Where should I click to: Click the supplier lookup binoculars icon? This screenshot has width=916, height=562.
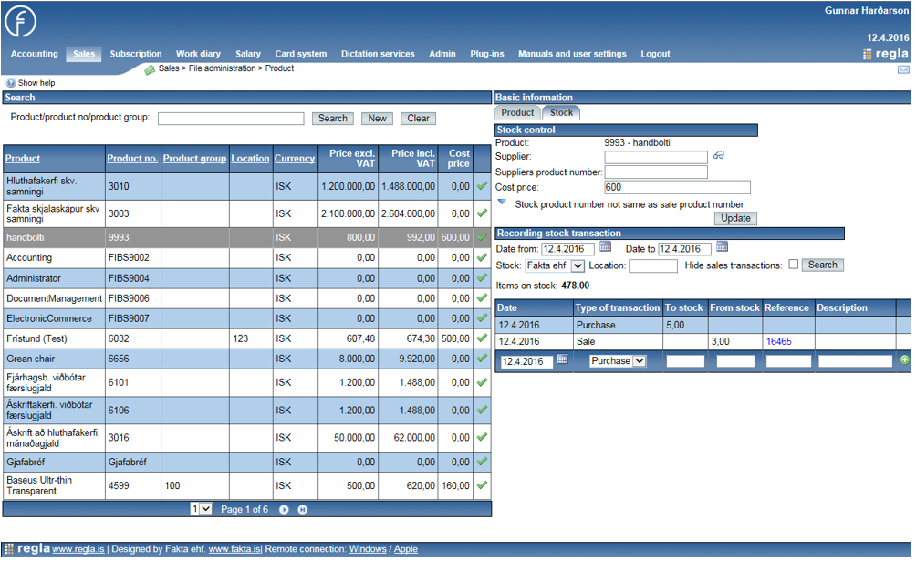(x=719, y=156)
